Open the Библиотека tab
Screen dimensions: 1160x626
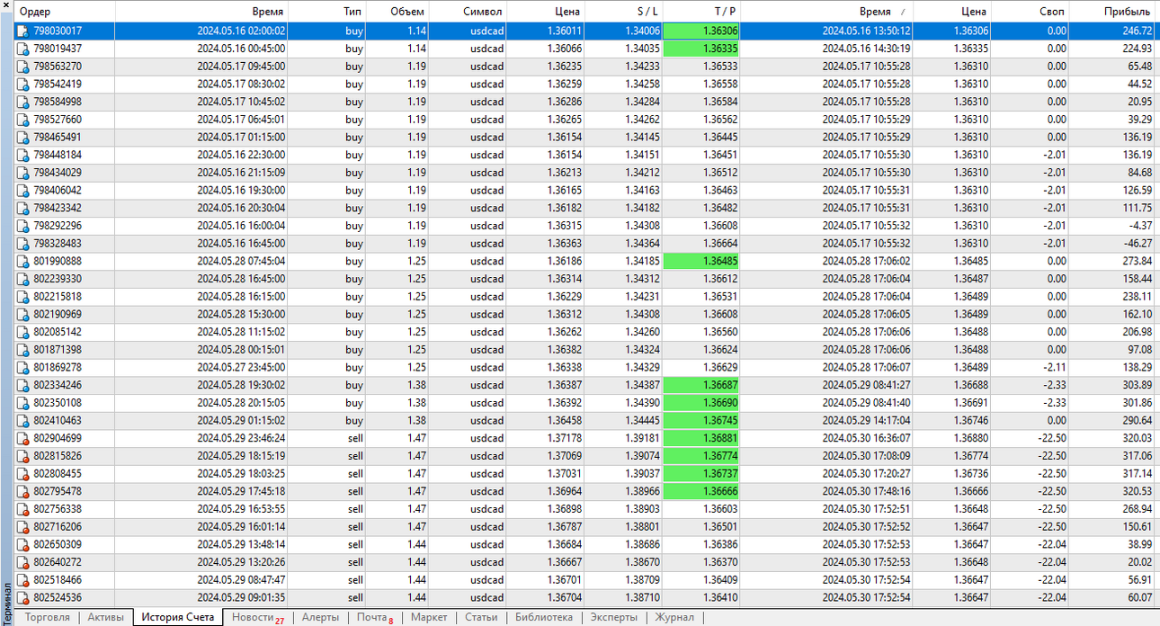point(543,617)
